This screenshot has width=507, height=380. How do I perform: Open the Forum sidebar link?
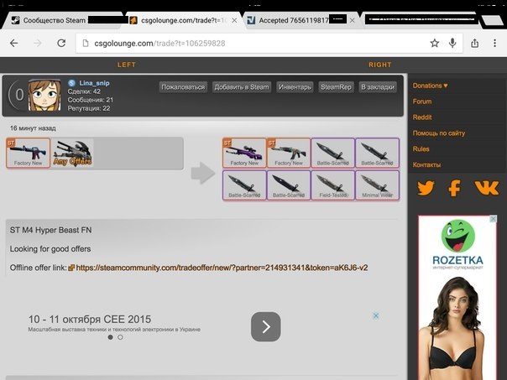click(422, 102)
